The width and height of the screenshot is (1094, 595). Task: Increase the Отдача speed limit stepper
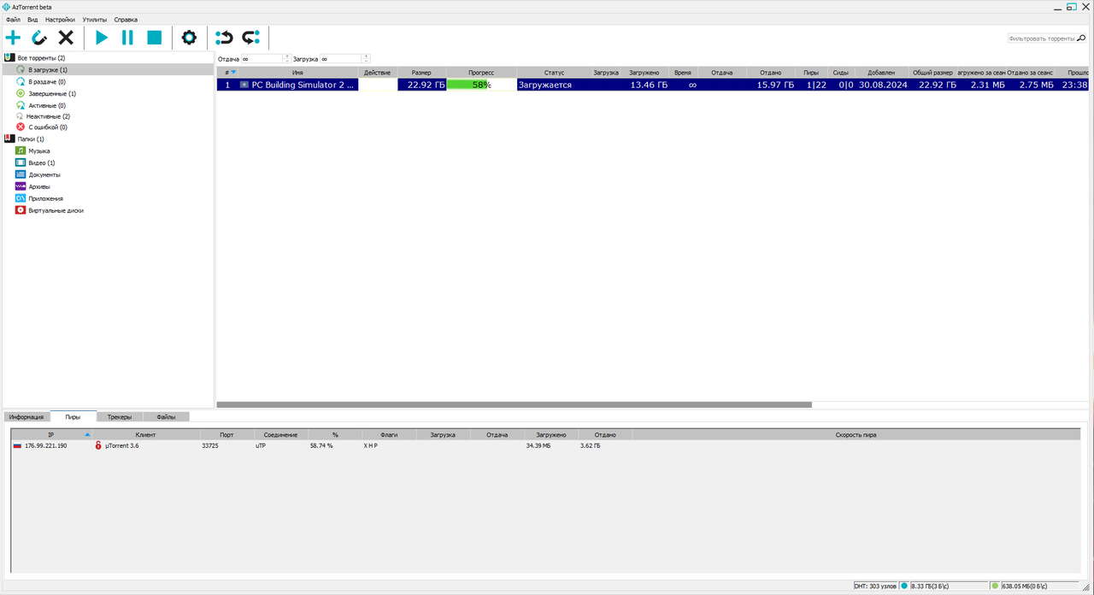coord(287,56)
